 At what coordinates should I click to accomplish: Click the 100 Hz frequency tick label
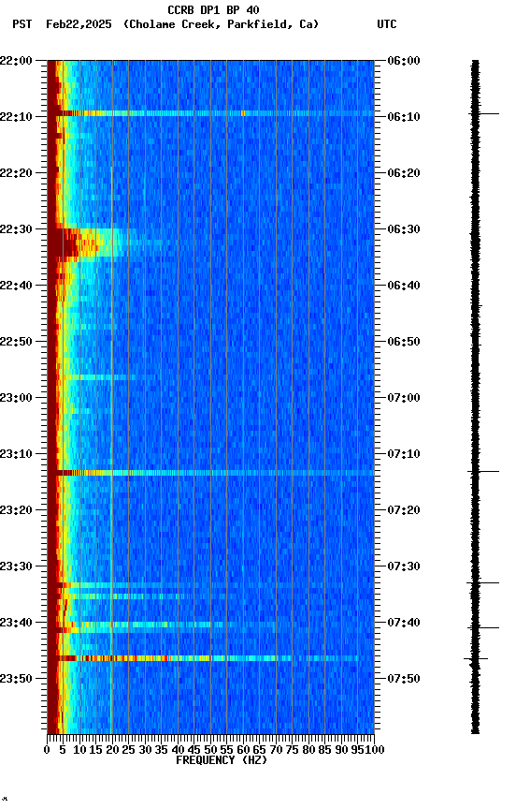(x=375, y=750)
